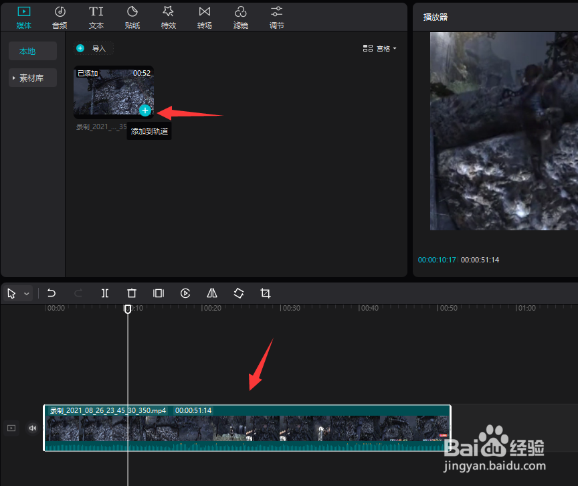Click the crop tool
578x486 pixels.
tap(266, 293)
